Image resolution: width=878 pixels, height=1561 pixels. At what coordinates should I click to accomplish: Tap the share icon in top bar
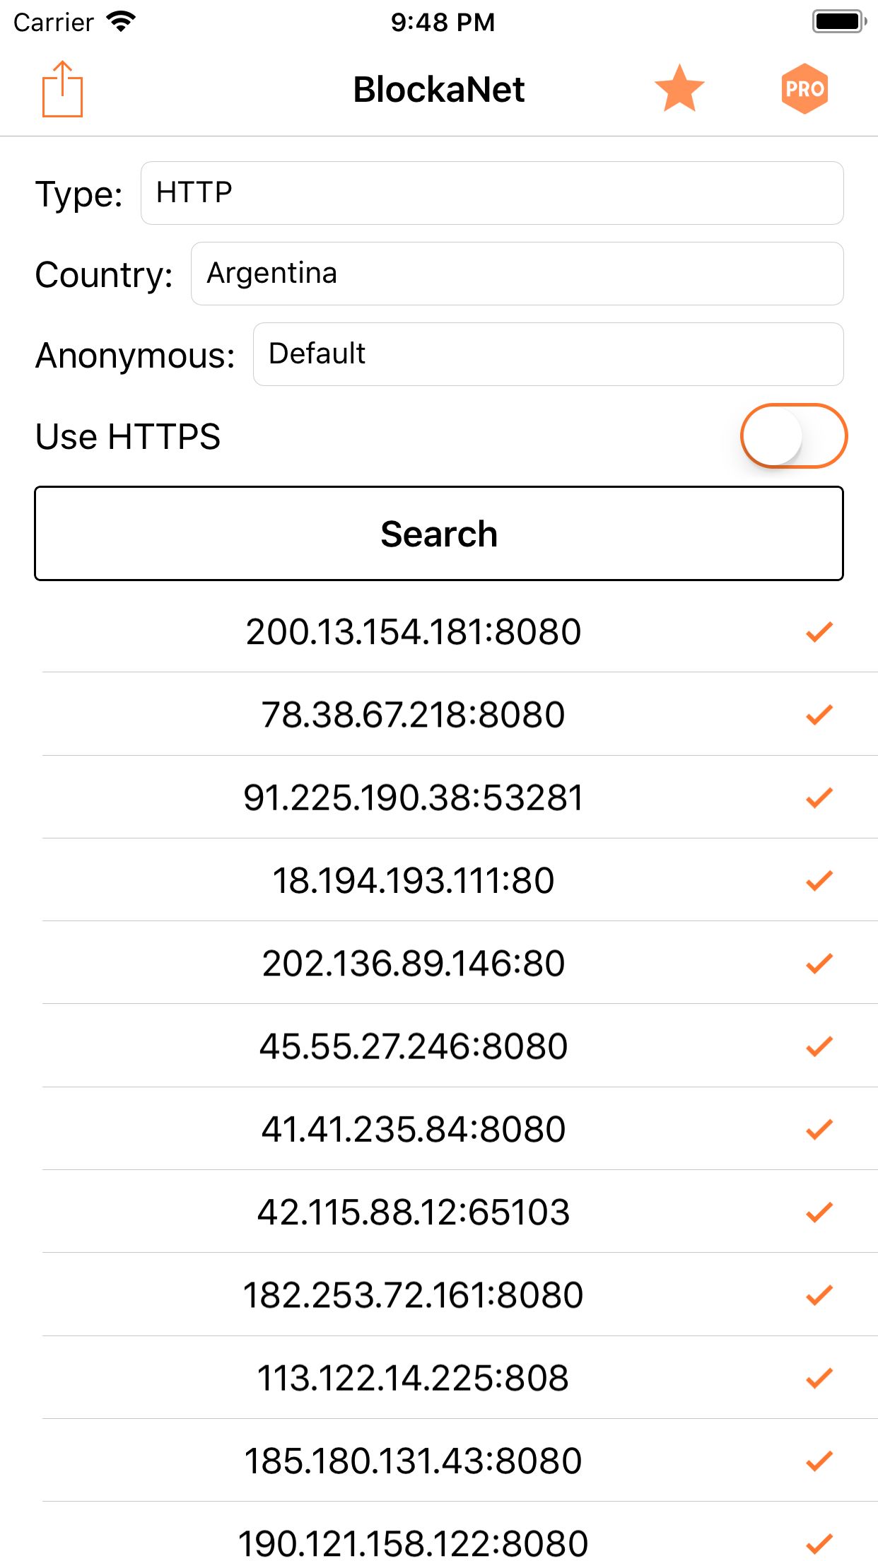click(x=62, y=89)
